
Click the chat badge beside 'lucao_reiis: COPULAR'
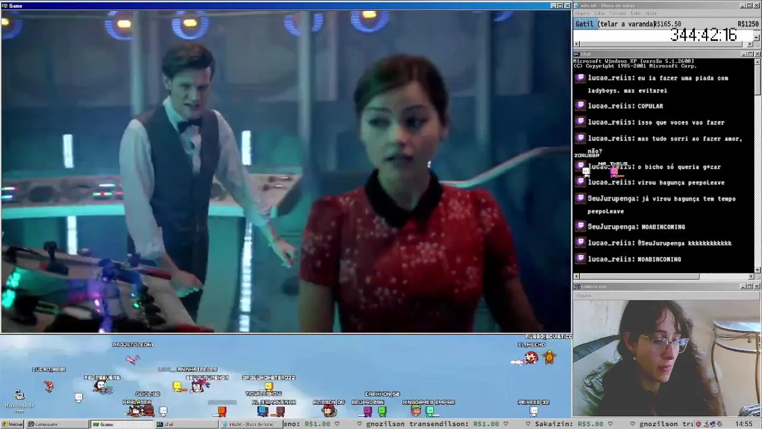pyautogui.click(x=581, y=105)
